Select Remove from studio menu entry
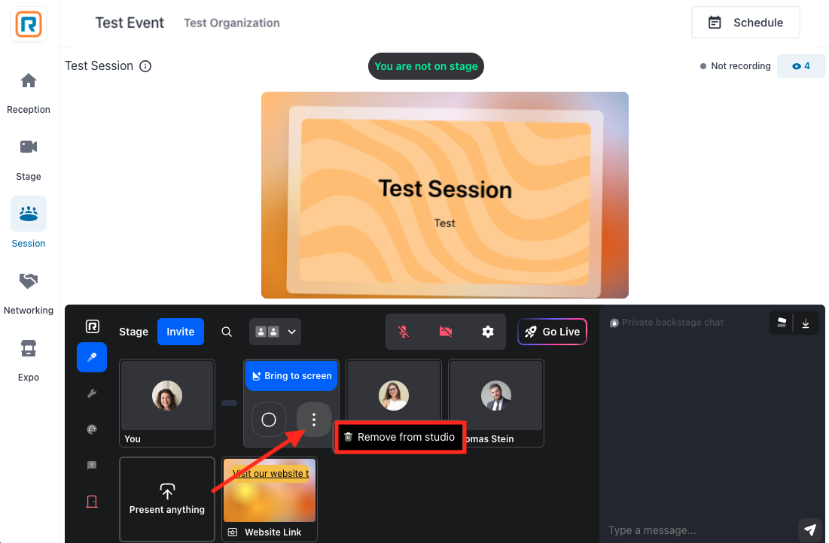829x543 pixels. coord(400,438)
